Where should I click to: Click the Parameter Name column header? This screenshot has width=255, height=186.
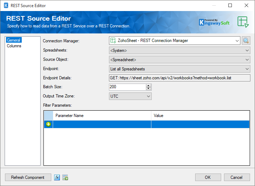[x=102, y=116]
